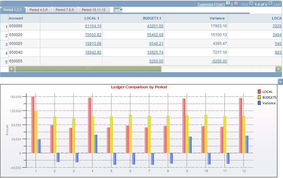
Task: Click account 650025 cell
Action: click(x=16, y=44)
